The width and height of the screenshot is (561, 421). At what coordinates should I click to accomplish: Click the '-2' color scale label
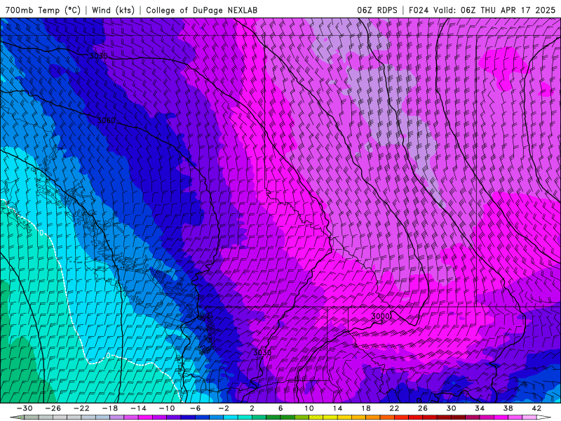click(224, 408)
